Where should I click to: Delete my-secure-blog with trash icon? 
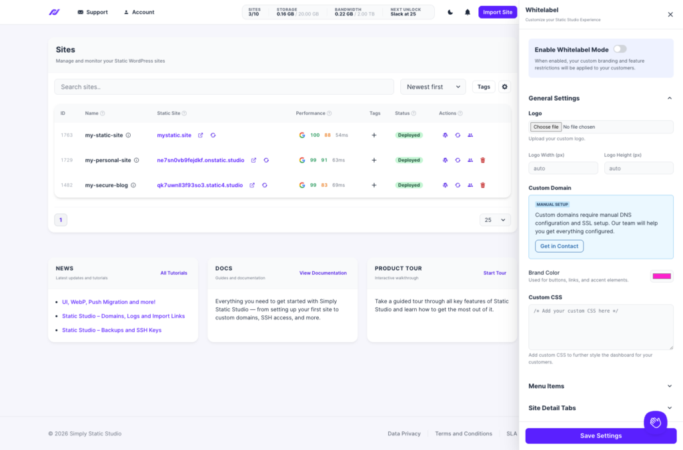[x=483, y=185]
